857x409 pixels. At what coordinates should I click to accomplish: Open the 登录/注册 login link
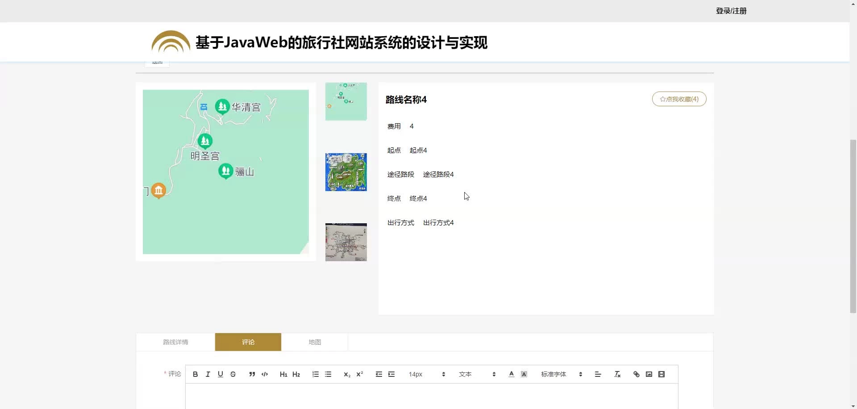coord(731,11)
